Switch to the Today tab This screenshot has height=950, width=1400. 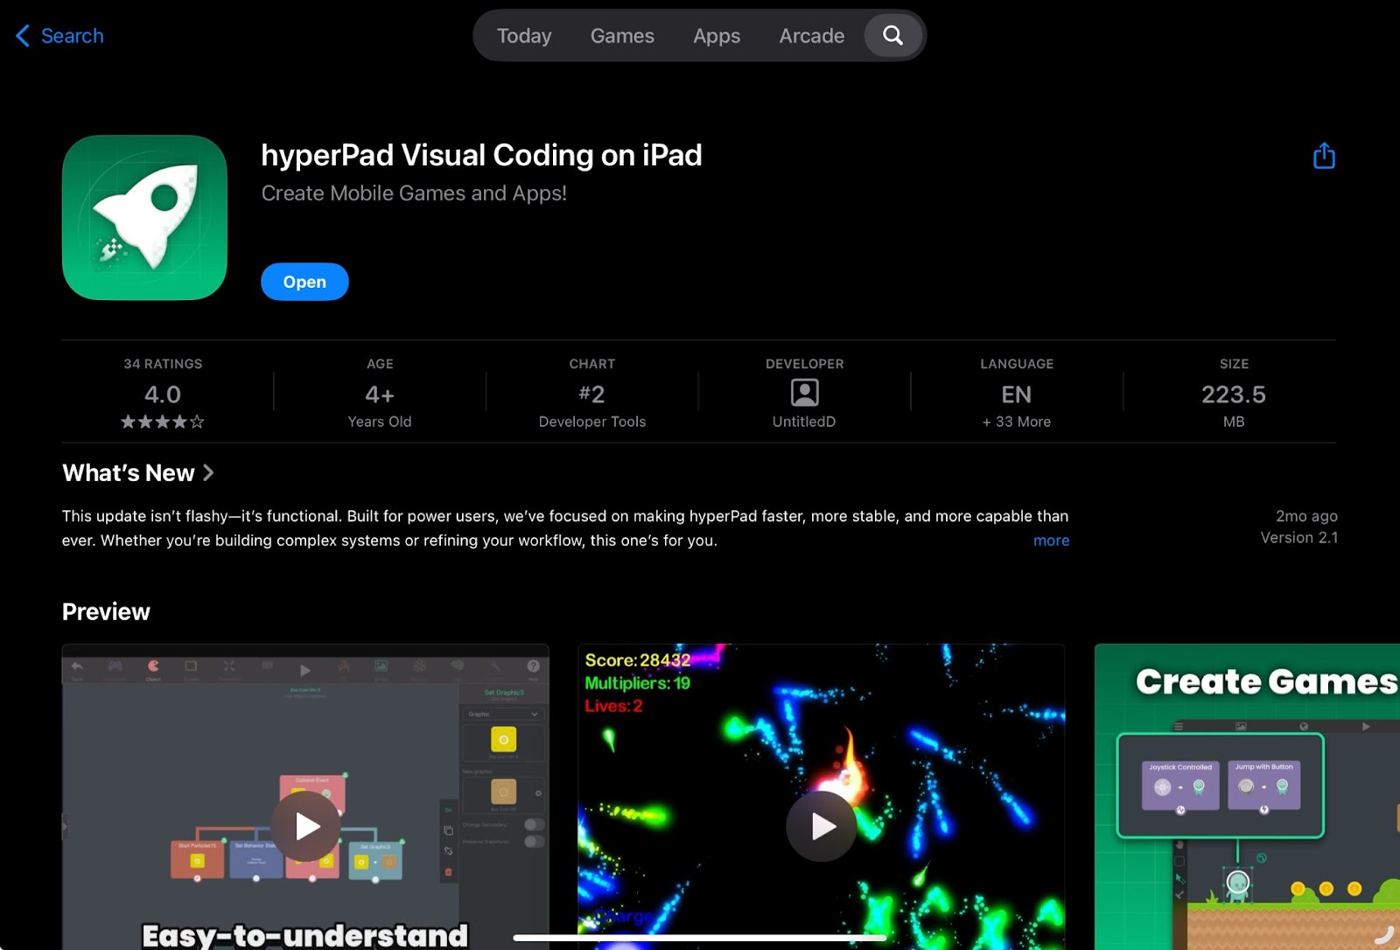[x=524, y=36]
